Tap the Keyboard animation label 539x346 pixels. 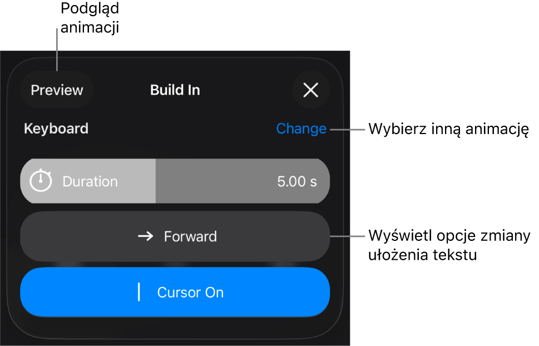tap(56, 128)
